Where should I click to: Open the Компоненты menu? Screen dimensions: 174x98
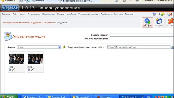click(48, 14)
